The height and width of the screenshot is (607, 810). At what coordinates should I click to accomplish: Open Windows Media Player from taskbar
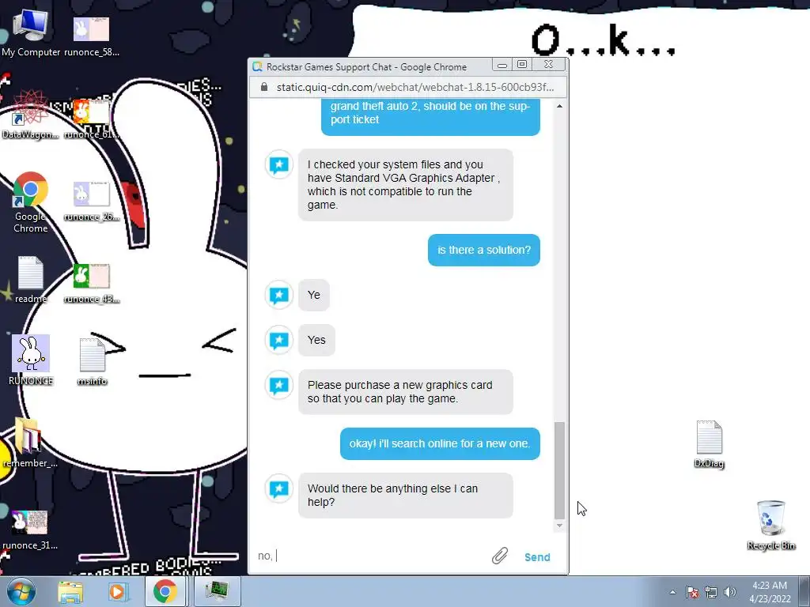[x=117, y=591]
